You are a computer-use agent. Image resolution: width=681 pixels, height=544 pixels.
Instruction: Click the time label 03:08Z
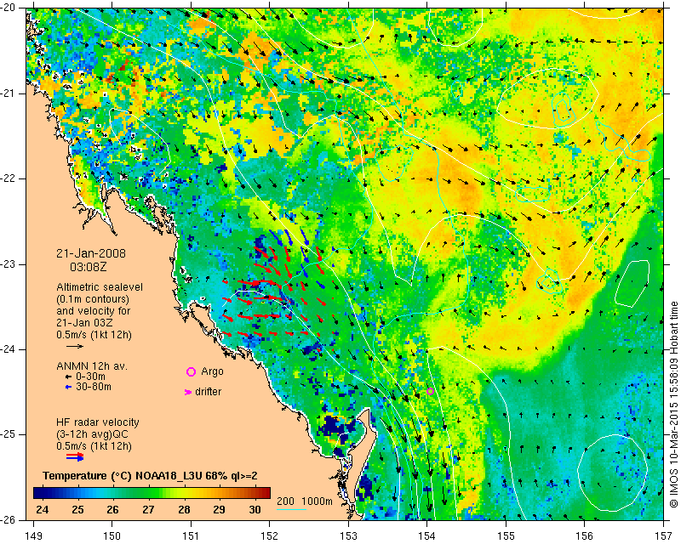click(x=89, y=267)
